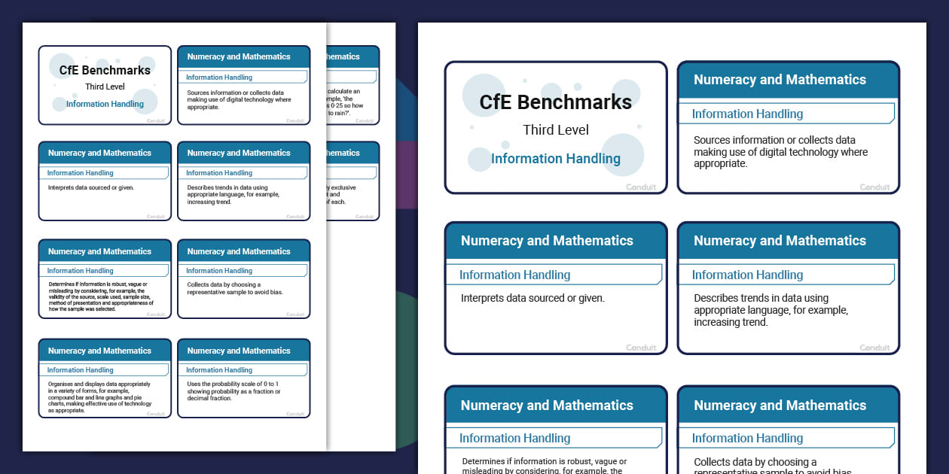Click 'Third Level' text on the large title card

(556, 130)
